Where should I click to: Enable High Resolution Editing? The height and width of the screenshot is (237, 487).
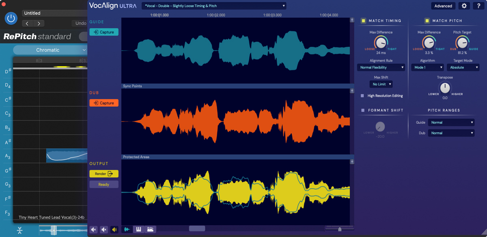tap(361, 95)
